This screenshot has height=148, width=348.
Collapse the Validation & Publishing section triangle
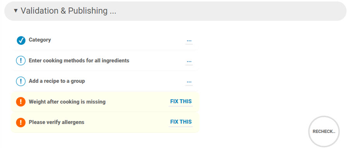point(15,10)
